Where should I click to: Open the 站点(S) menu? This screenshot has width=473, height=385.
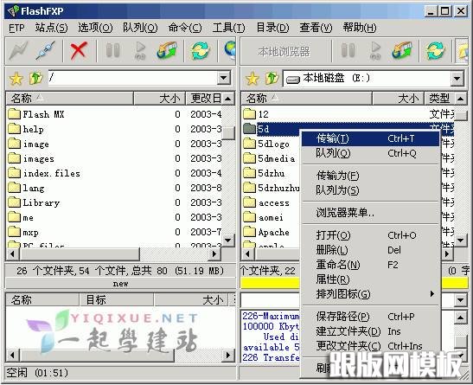tap(51, 28)
